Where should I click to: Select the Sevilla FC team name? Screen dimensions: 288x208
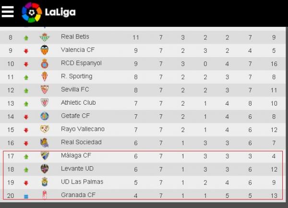coord(75,89)
